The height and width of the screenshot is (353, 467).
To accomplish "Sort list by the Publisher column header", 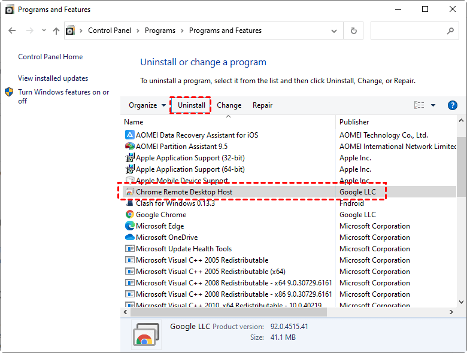I will (354, 122).
